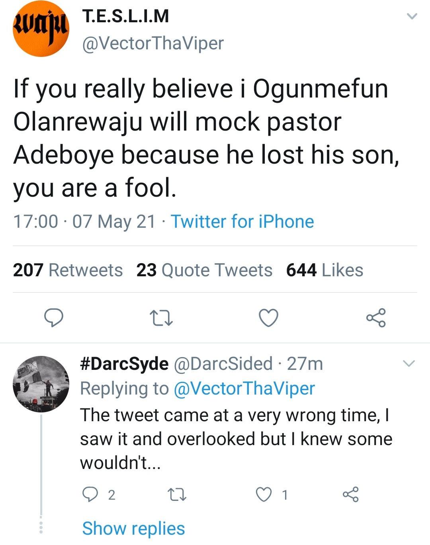This screenshot has width=430, height=545.
Task: Like DarcSyde's reply
Action: pyautogui.click(x=271, y=495)
